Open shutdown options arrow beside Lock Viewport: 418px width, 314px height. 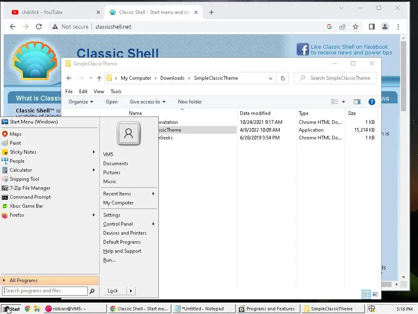pyautogui.click(x=131, y=291)
